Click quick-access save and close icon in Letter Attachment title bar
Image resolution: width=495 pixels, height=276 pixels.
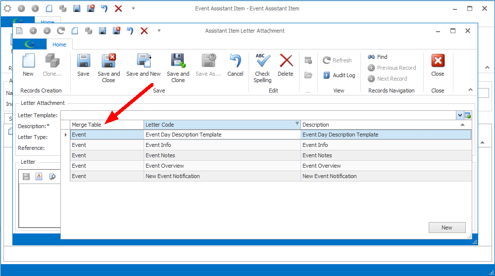click(116, 31)
